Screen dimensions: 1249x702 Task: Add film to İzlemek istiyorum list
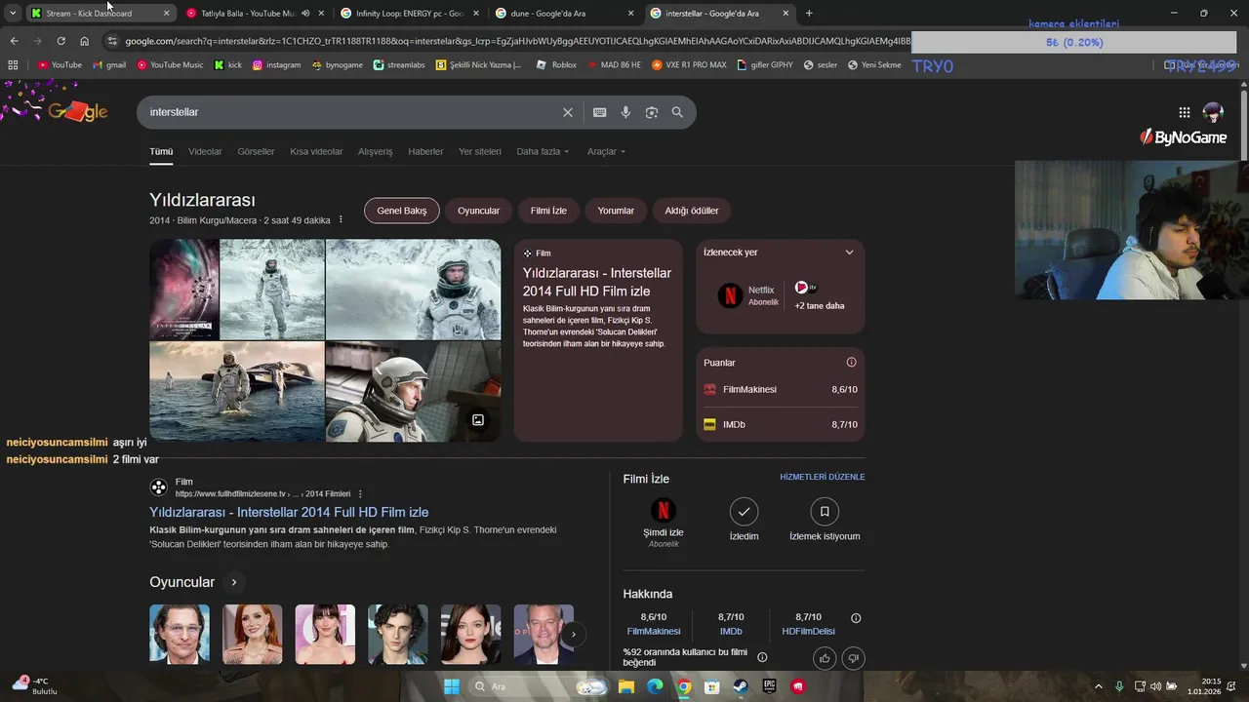(825, 520)
